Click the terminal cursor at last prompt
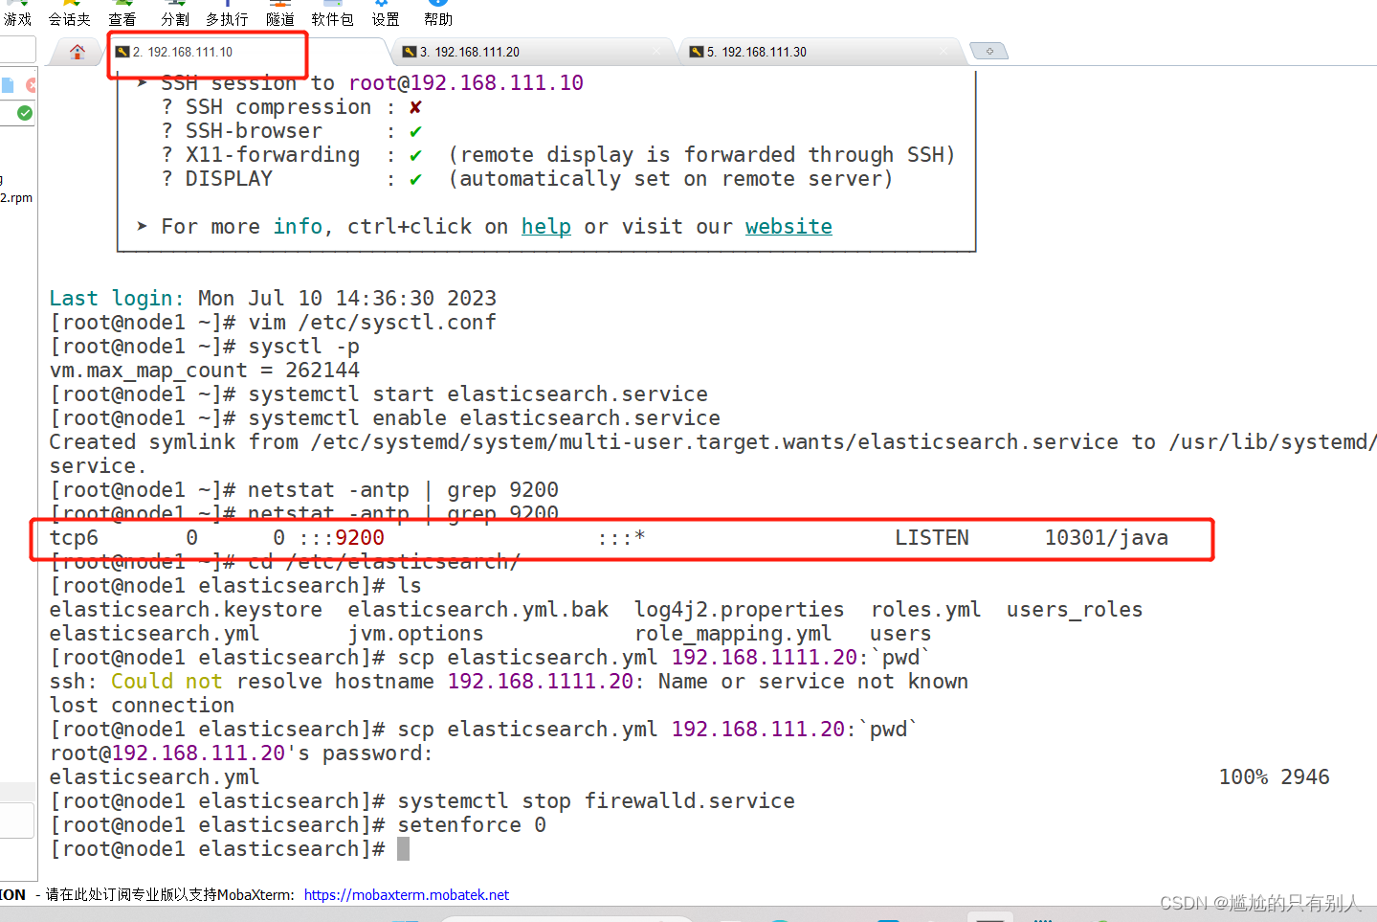1377x922 pixels. (404, 849)
